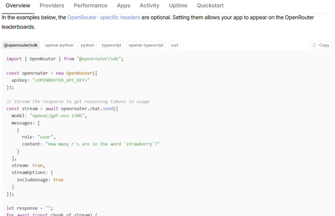Click the "<OPENROUTER_API_KEY>" string in code

[61, 80]
